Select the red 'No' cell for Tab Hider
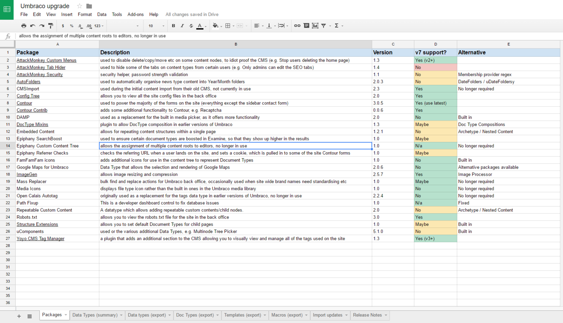Screen dimensions: 563x323 pos(435,67)
